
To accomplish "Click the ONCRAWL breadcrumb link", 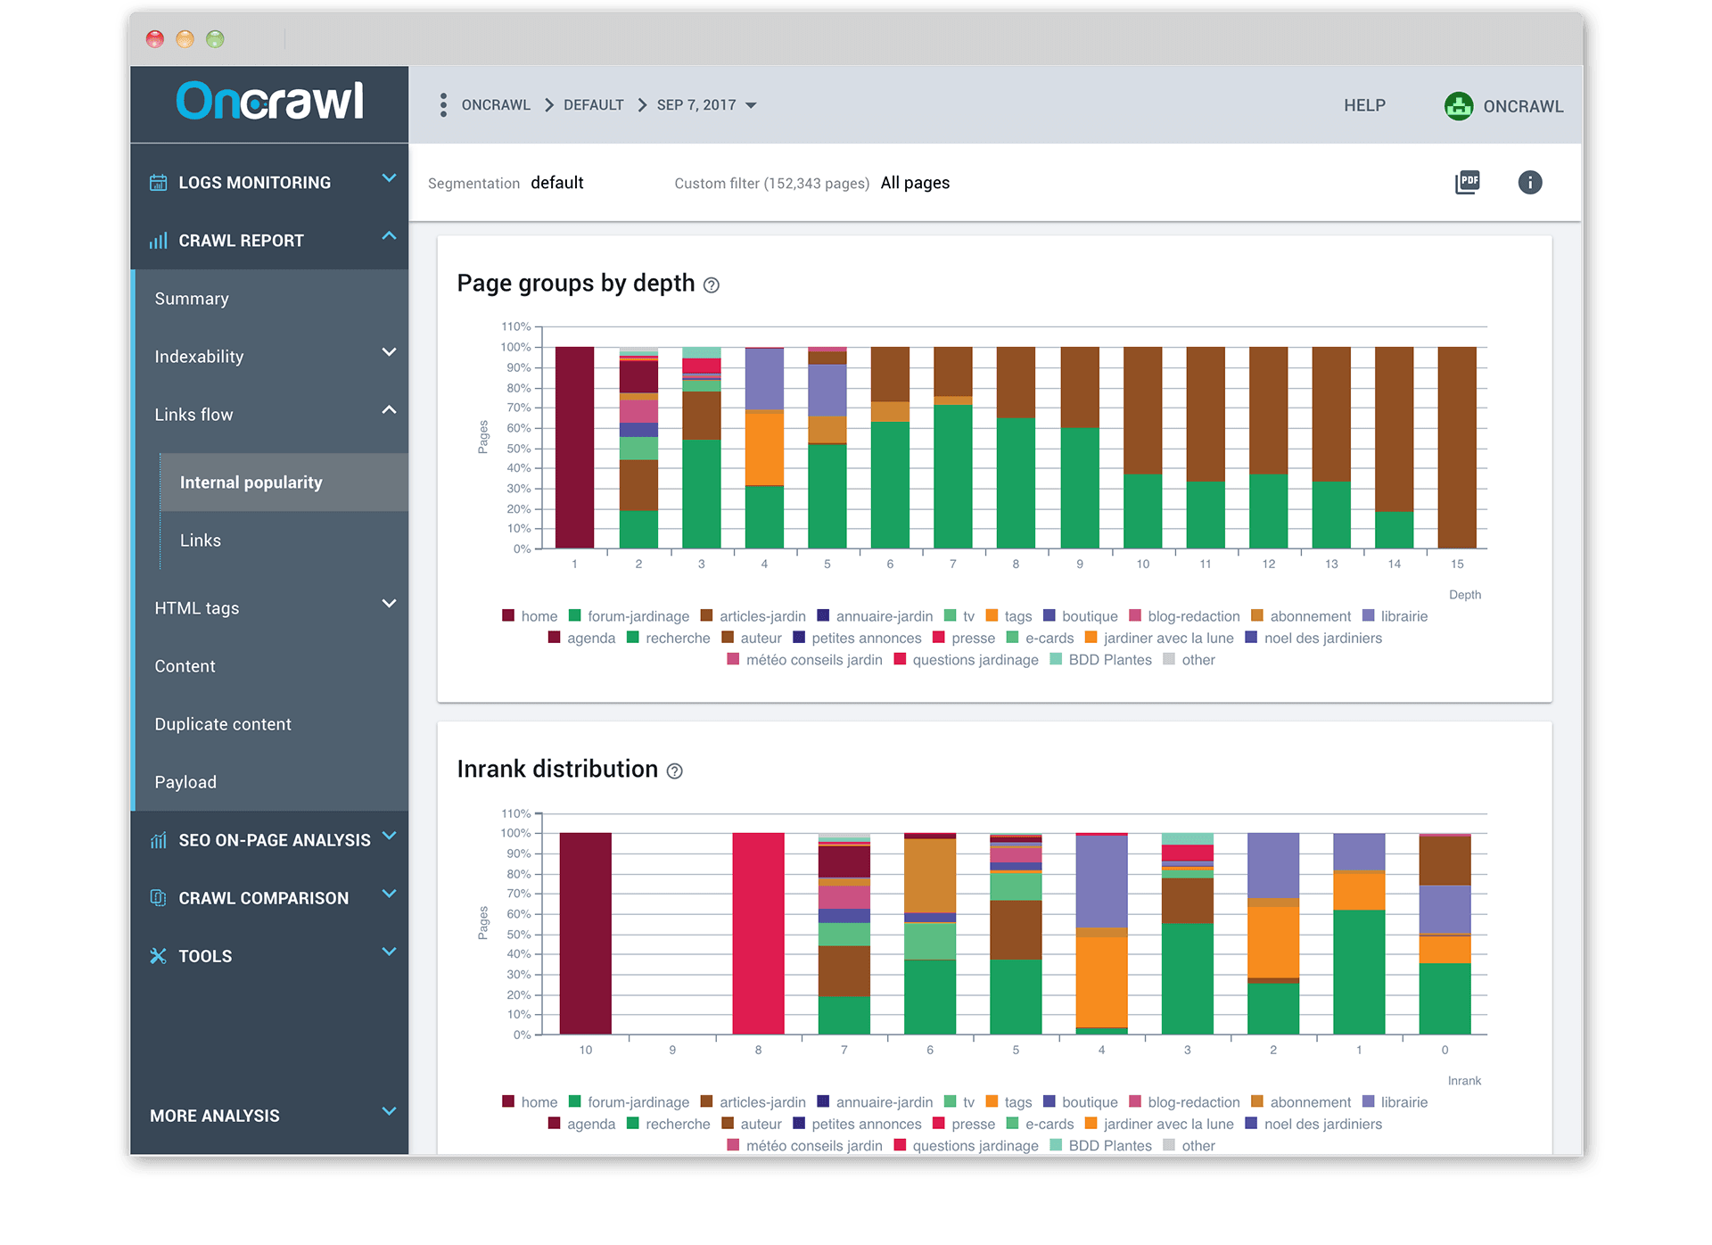I will 496,105.
